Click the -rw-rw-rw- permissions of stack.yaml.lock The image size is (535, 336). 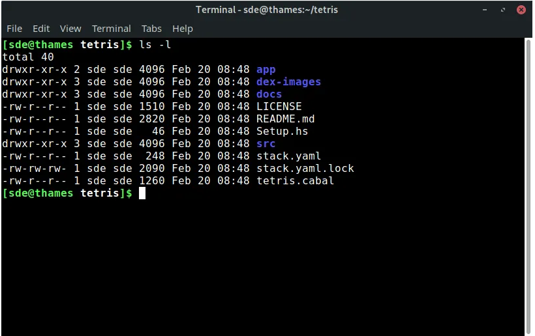point(35,169)
